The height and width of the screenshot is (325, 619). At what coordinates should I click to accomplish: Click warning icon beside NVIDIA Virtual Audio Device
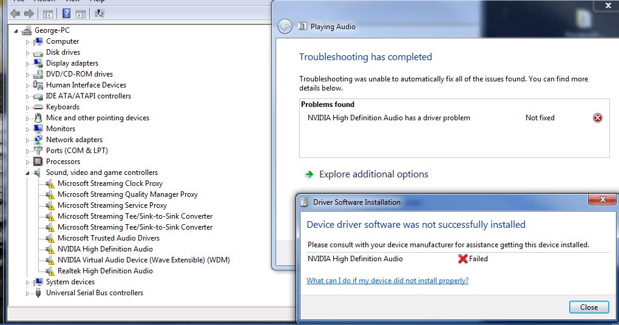pos(50,260)
